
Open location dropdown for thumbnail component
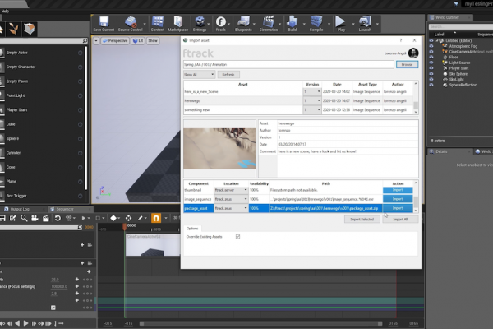click(231, 190)
